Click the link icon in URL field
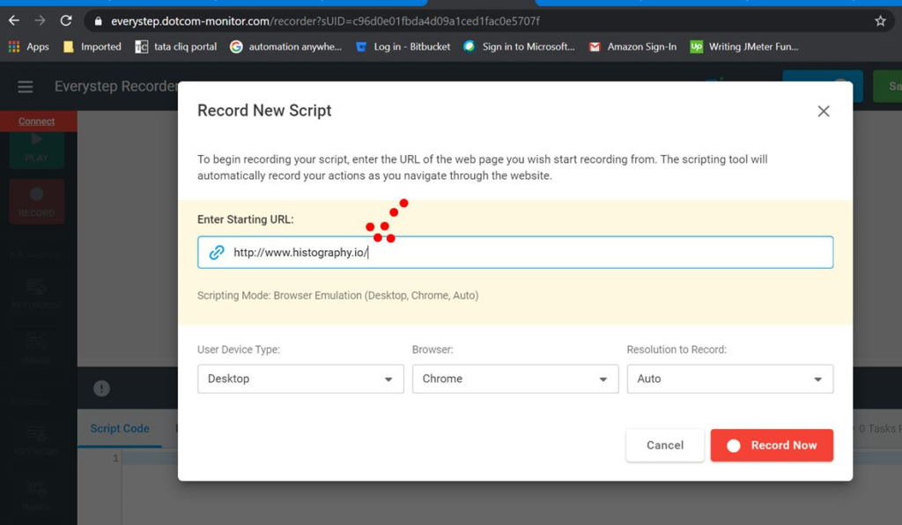The width and height of the screenshot is (902, 525). (217, 253)
